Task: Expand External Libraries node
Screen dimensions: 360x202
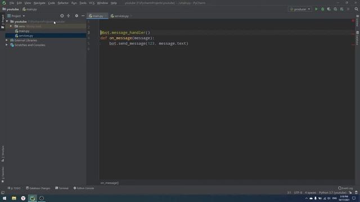Action: point(7,40)
